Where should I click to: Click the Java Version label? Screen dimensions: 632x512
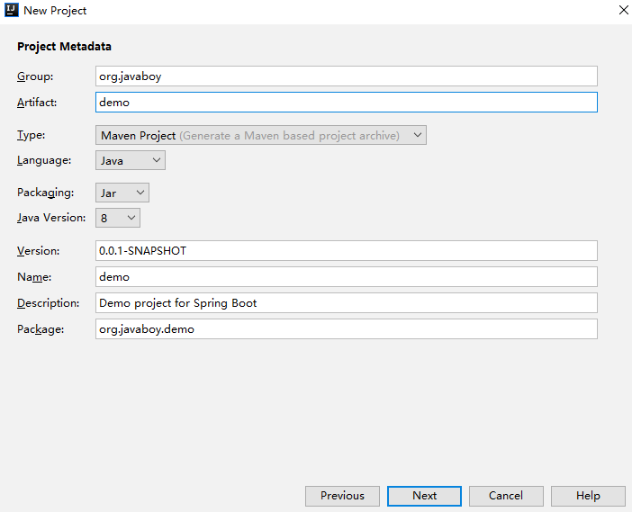(51, 218)
